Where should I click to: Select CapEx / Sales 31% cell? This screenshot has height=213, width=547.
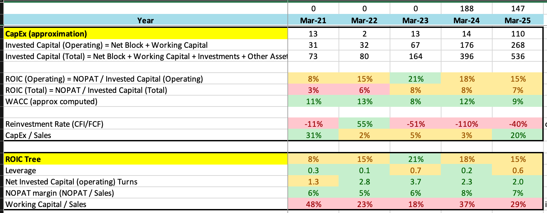click(313, 135)
